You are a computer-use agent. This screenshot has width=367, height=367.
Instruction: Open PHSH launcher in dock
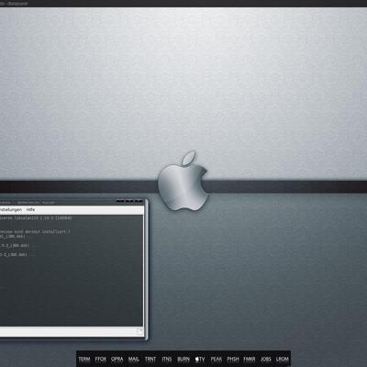click(x=233, y=360)
